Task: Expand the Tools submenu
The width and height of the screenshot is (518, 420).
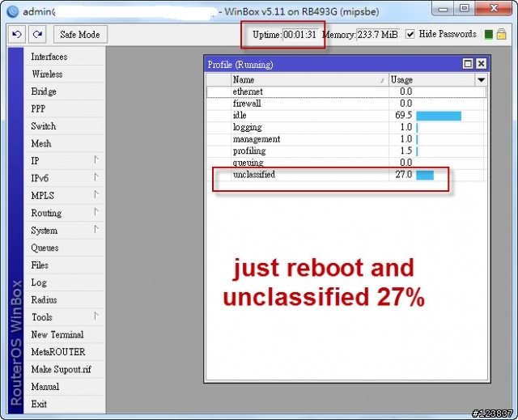Action: point(65,317)
